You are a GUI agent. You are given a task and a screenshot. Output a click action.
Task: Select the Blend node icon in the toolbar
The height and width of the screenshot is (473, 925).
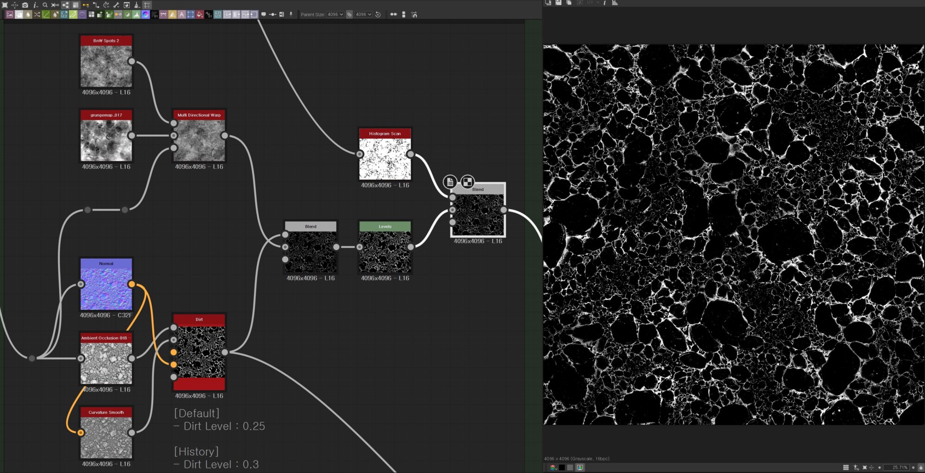pyautogui.click(x=18, y=14)
